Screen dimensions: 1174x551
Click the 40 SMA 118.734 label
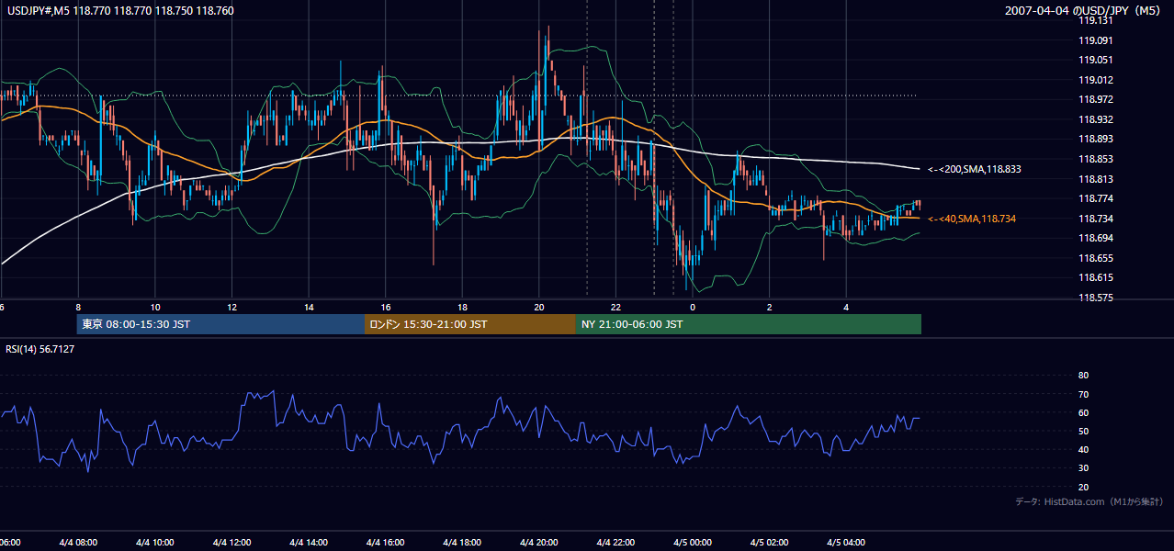click(x=971, y=219)
